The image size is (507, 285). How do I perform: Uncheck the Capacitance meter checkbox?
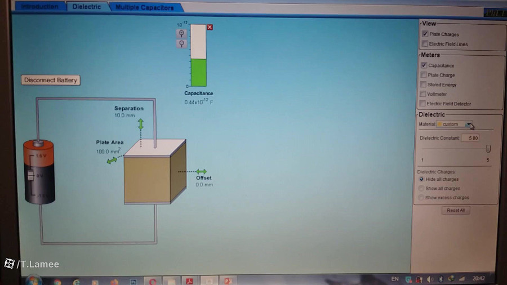[424, 65]
